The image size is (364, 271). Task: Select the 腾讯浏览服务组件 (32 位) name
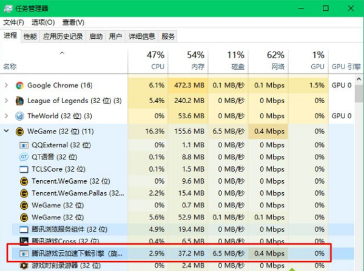(69, 229)
